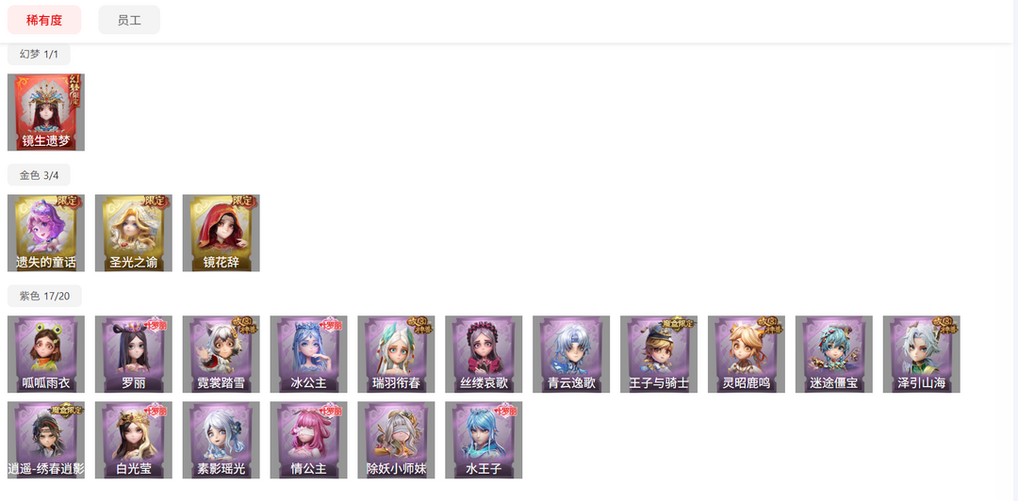Choose the 丝缕哀歌 character card
Screen dimensions: 1018x501
click(484, 354)
